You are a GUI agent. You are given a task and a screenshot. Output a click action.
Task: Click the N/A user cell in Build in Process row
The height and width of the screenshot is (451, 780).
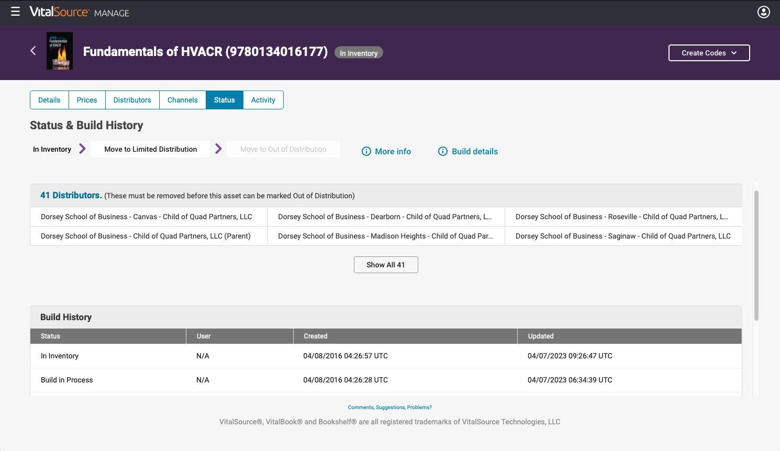(x=203, y=380)
